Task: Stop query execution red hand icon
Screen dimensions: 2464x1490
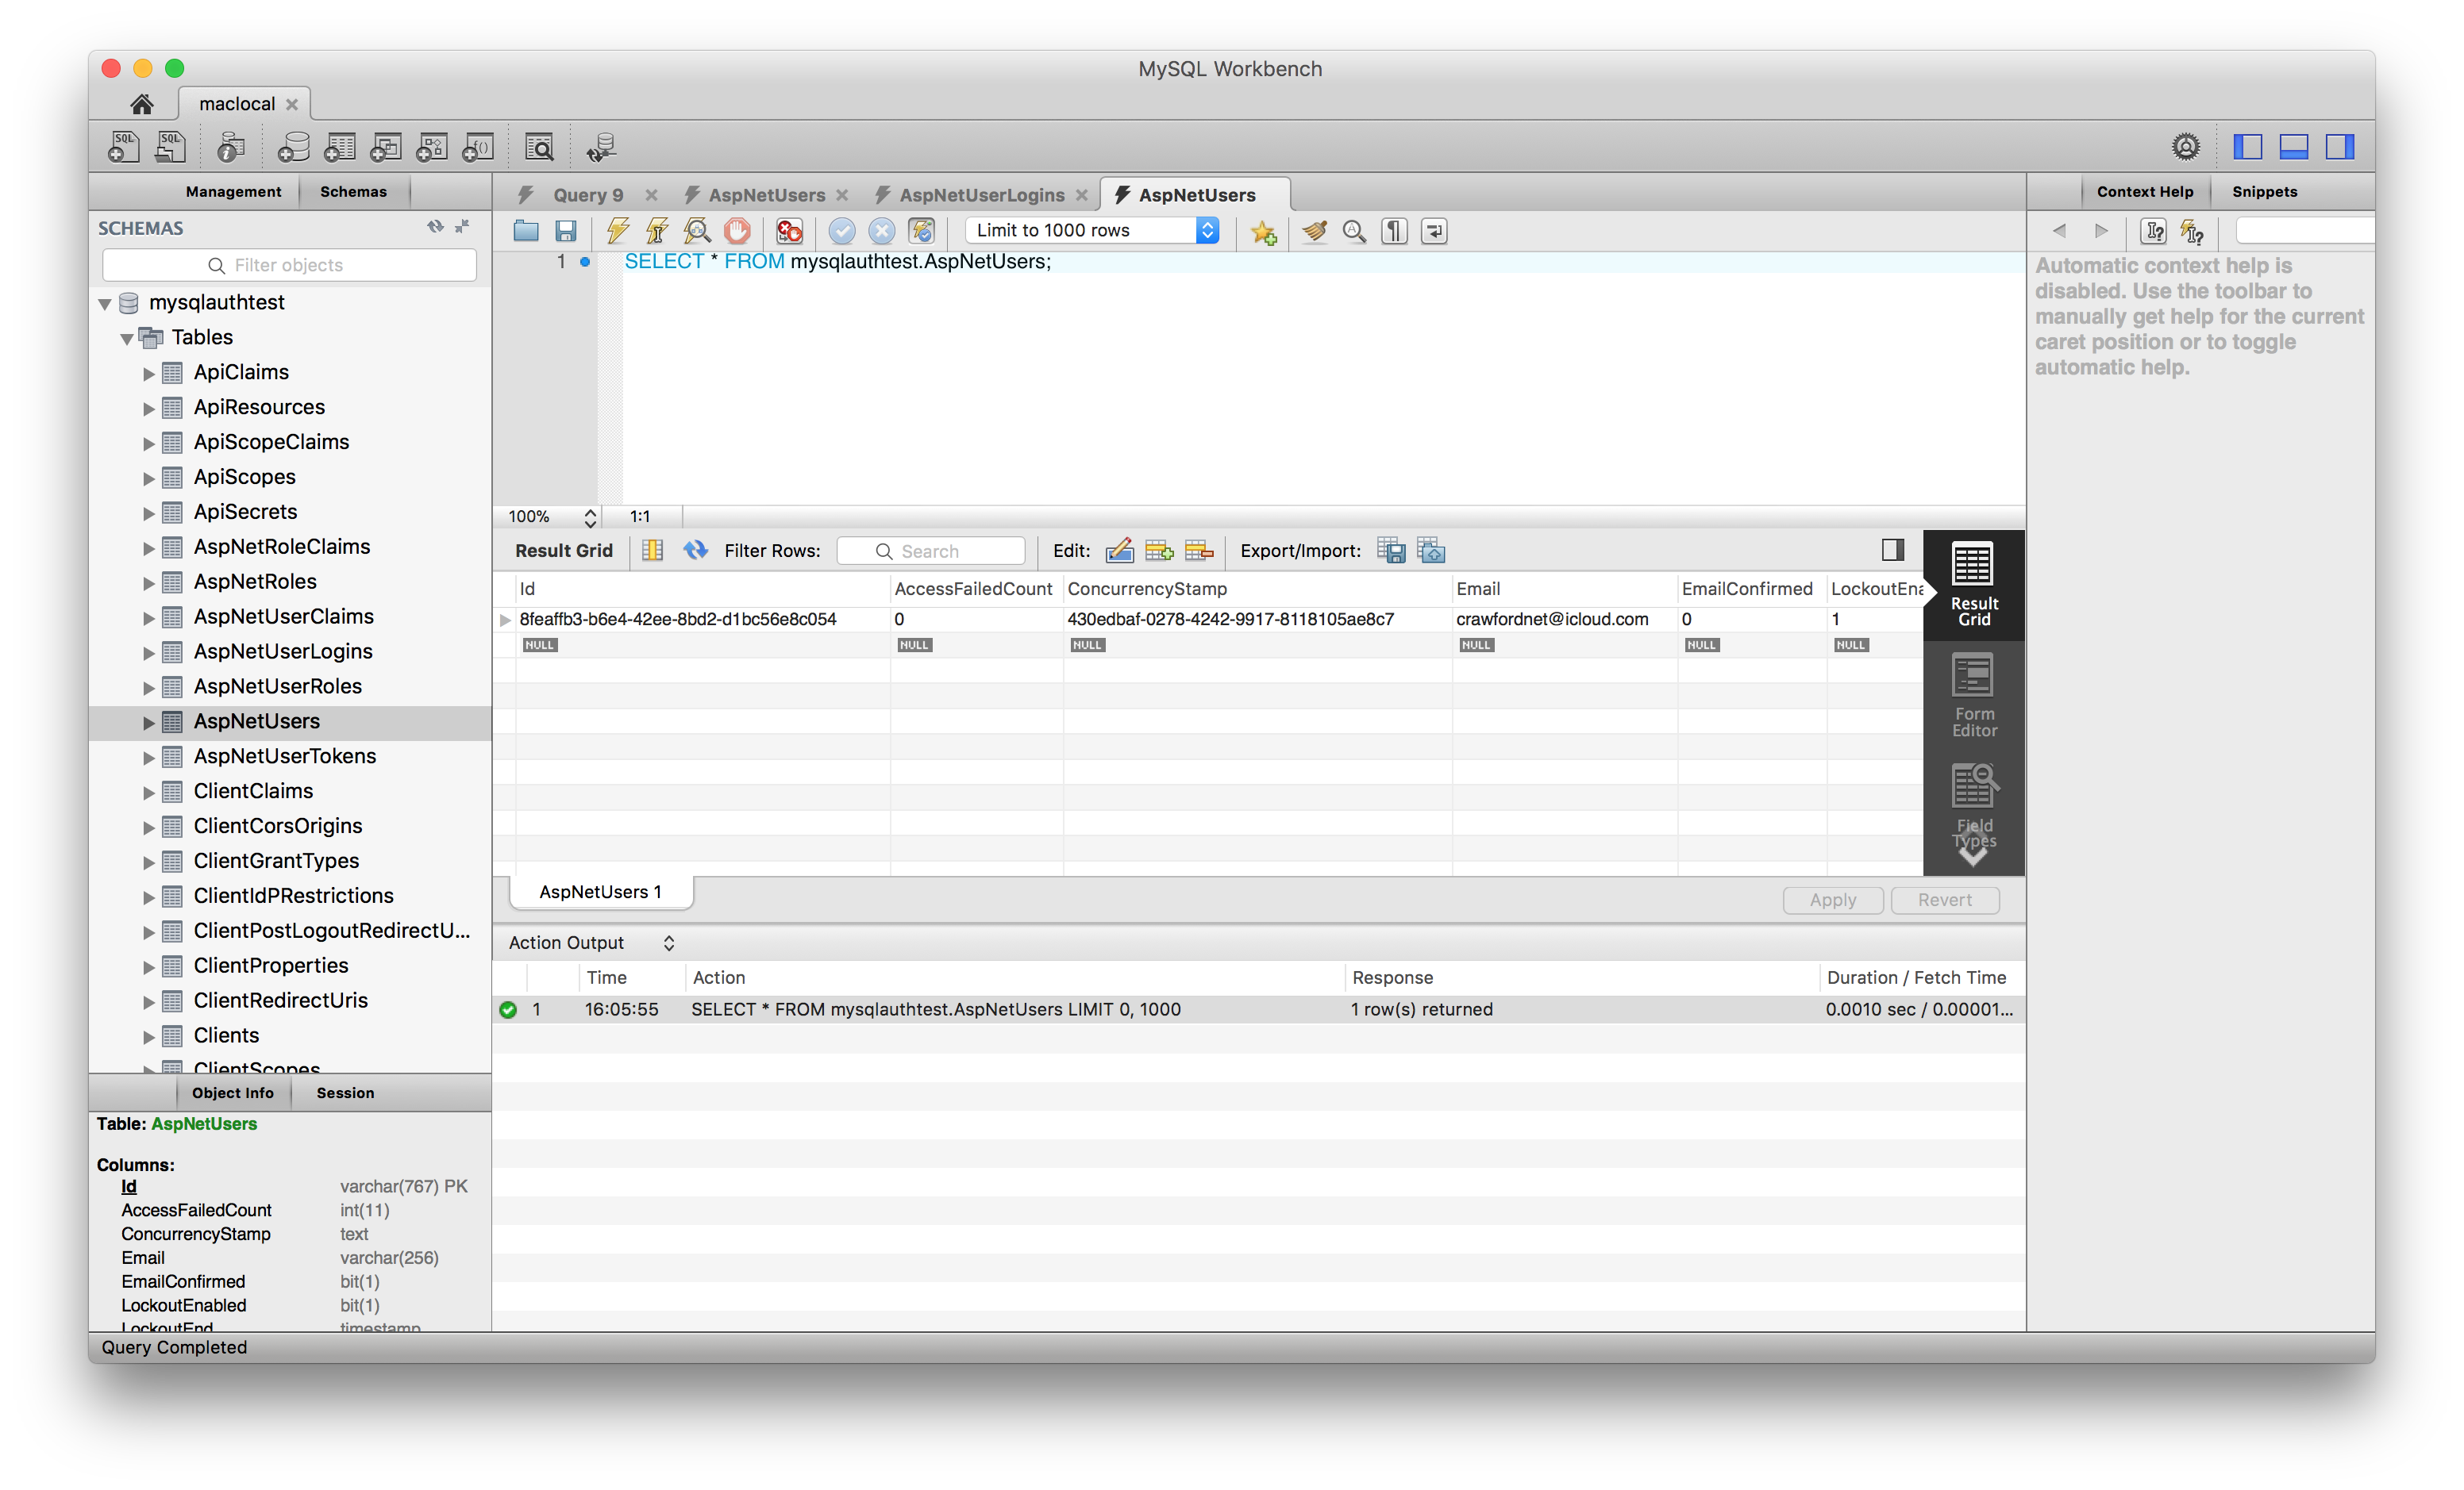Action: [x=737, y=231]
